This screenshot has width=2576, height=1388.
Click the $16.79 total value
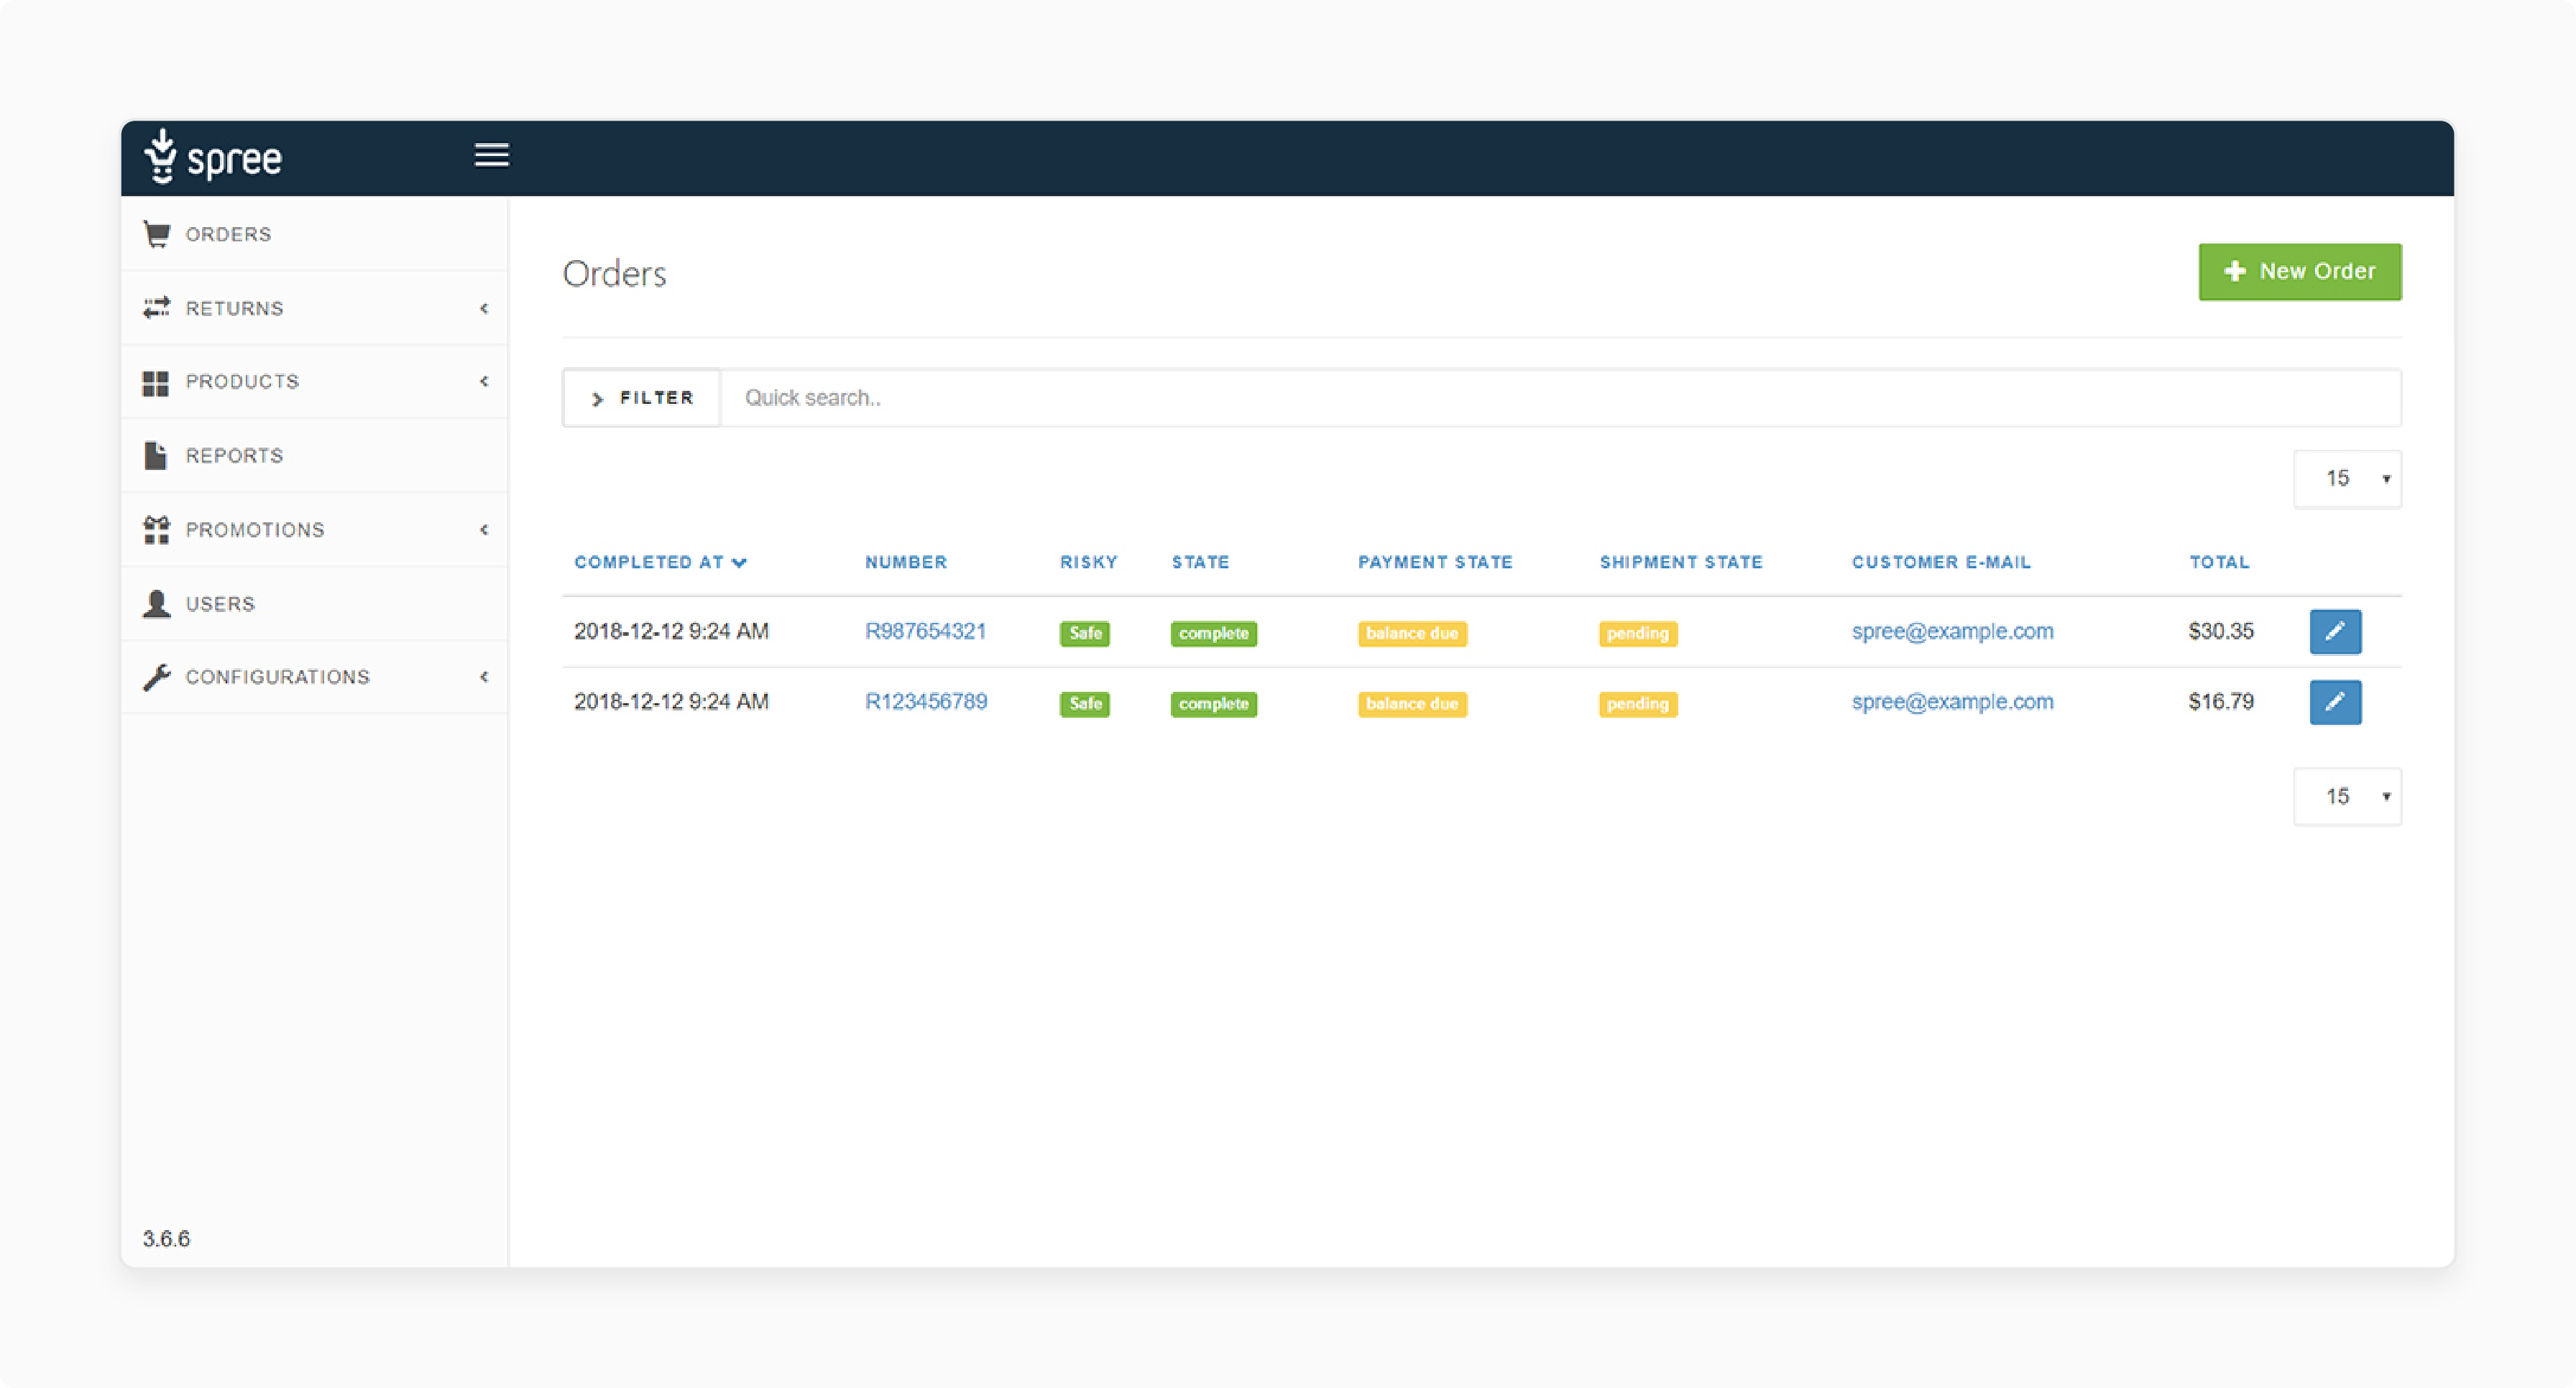pyautogui.click(x=2221, y=701)
